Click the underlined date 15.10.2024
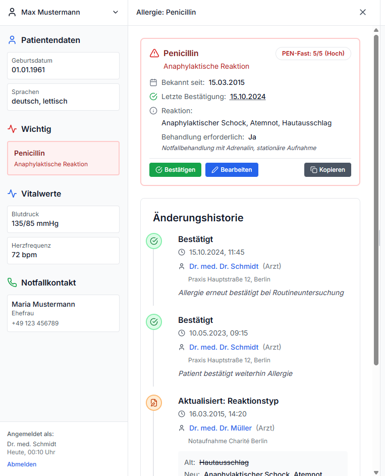385x476 pixels. click(x=248, y=97)
